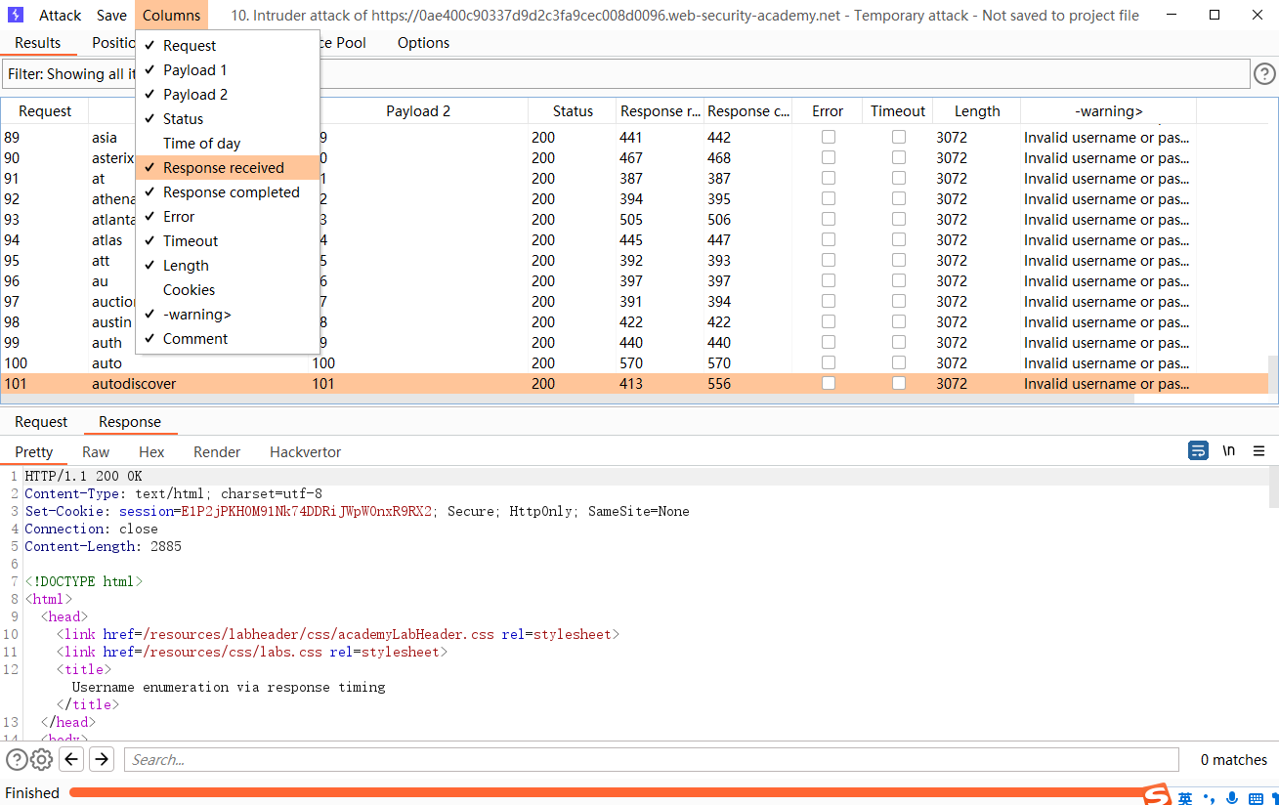The height and width of the screenshot is (805, 1279).
Task: Open the search settings gear icon
Action: point(41,759)
